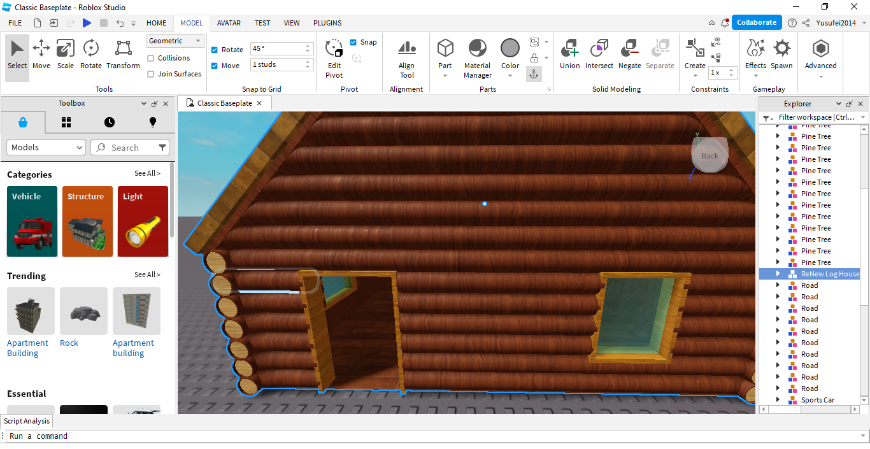The height and width of the screenshot is (449, 870).
Task: Open the Toolbox Marketplace tab
Action: 23,122
